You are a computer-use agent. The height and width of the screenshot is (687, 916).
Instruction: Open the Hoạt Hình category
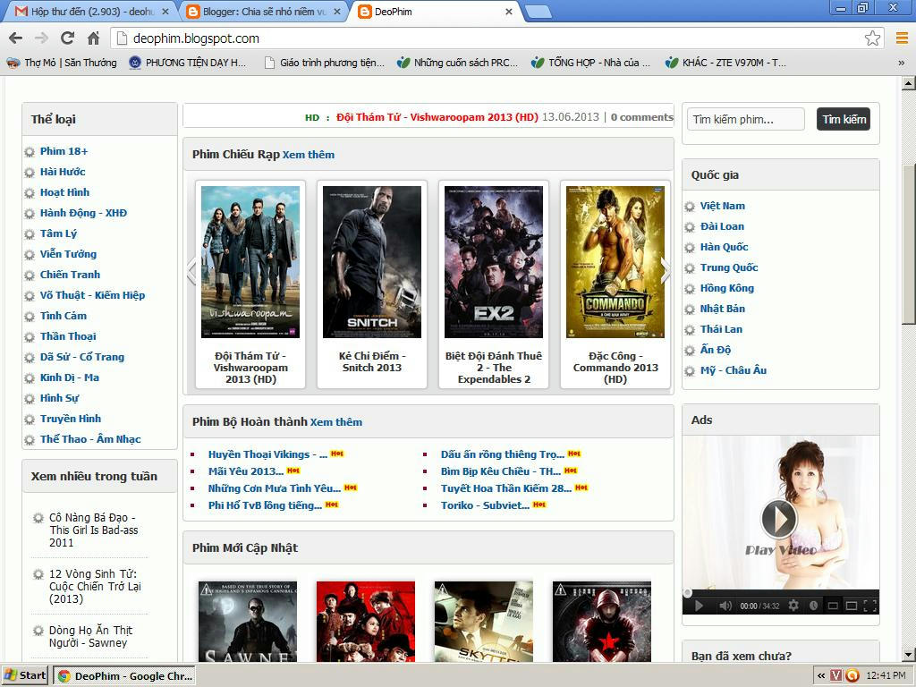pyautogui.click(x=64, y=192)
